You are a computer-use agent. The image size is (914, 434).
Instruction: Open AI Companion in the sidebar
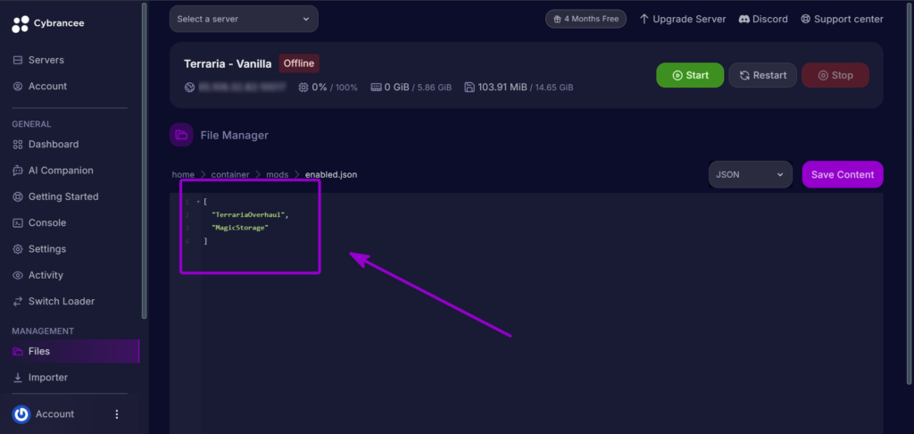[61, 171]
